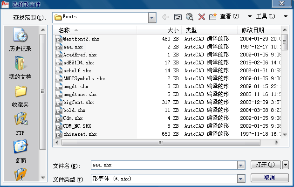The height and width of the screenshot is (187, 294).
Task: Click horizontal scrollbar right arrow
Action: click(276, 143)
